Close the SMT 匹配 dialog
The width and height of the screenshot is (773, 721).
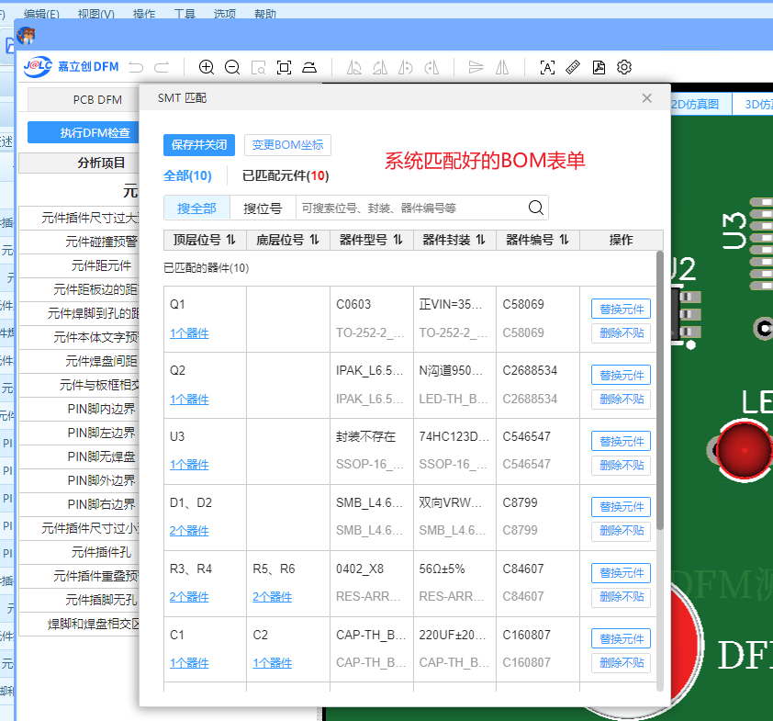click(x=647, y=98)
